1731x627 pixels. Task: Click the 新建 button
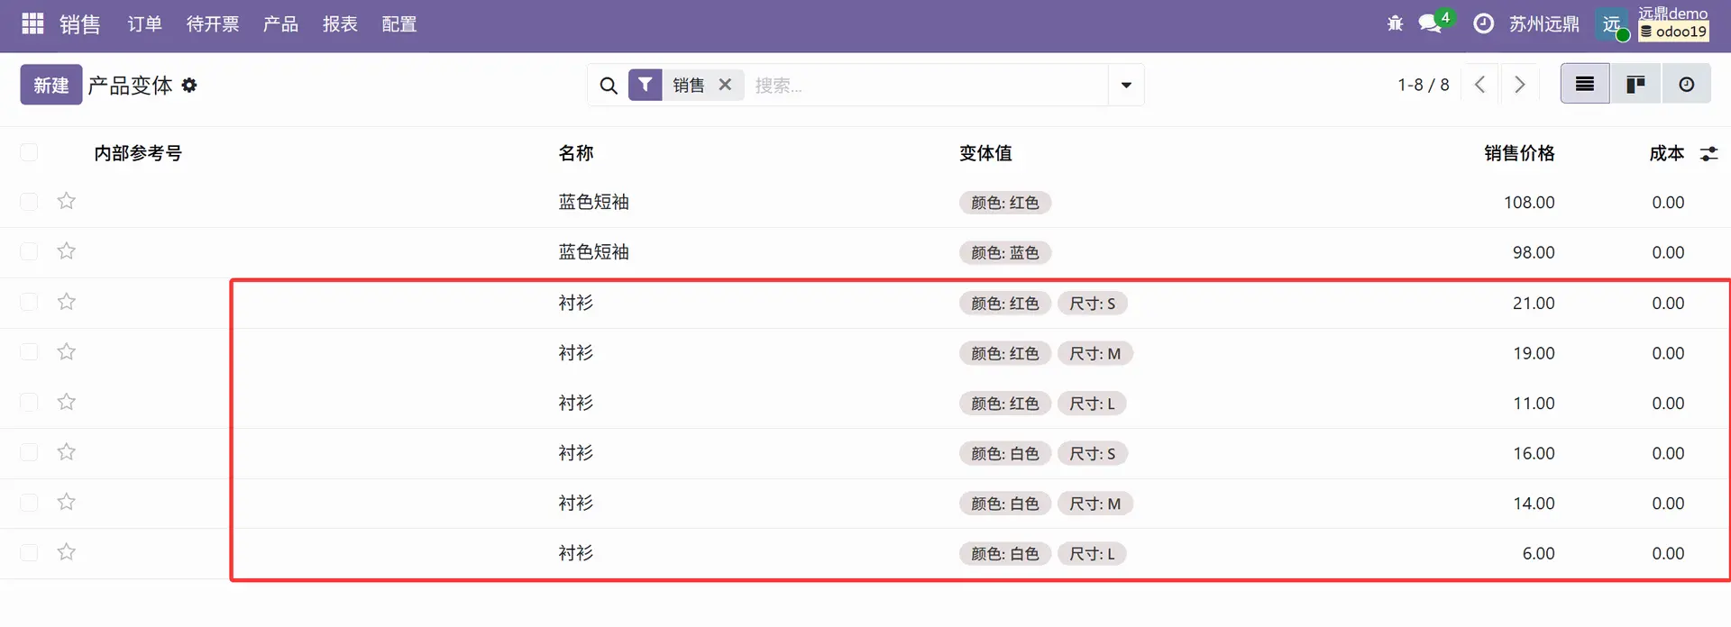(x=51, y=85)
